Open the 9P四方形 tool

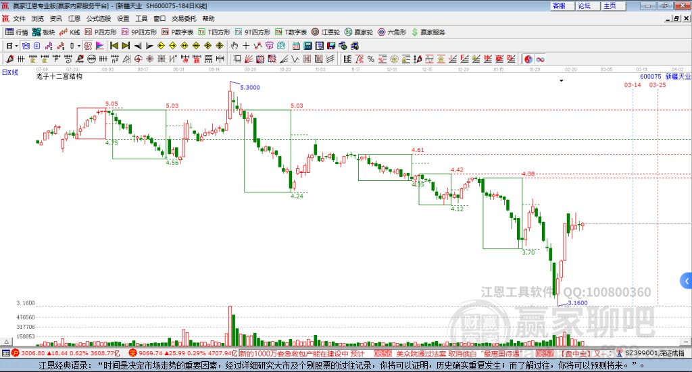[x=139, y=32]
